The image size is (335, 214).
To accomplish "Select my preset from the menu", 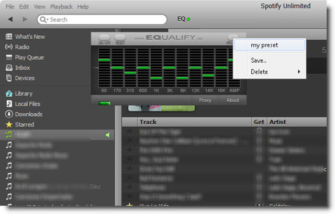I will point(270,45).
